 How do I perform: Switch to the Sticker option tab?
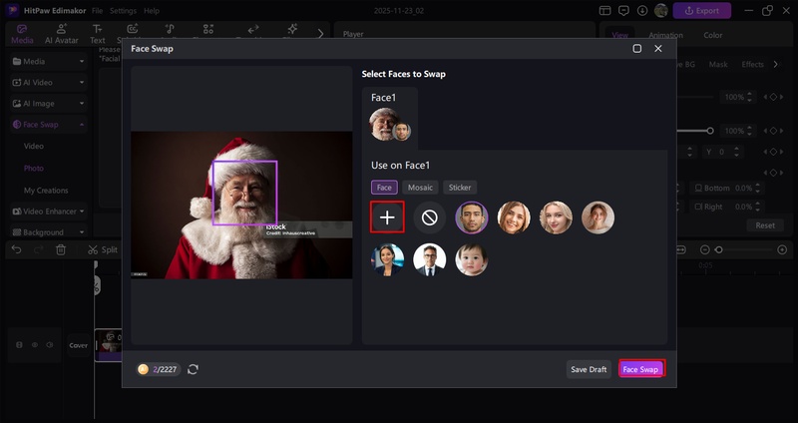pos(460,188)
